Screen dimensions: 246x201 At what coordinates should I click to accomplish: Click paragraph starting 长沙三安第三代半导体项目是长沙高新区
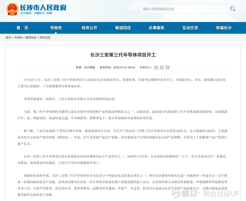tap(122, 160)
